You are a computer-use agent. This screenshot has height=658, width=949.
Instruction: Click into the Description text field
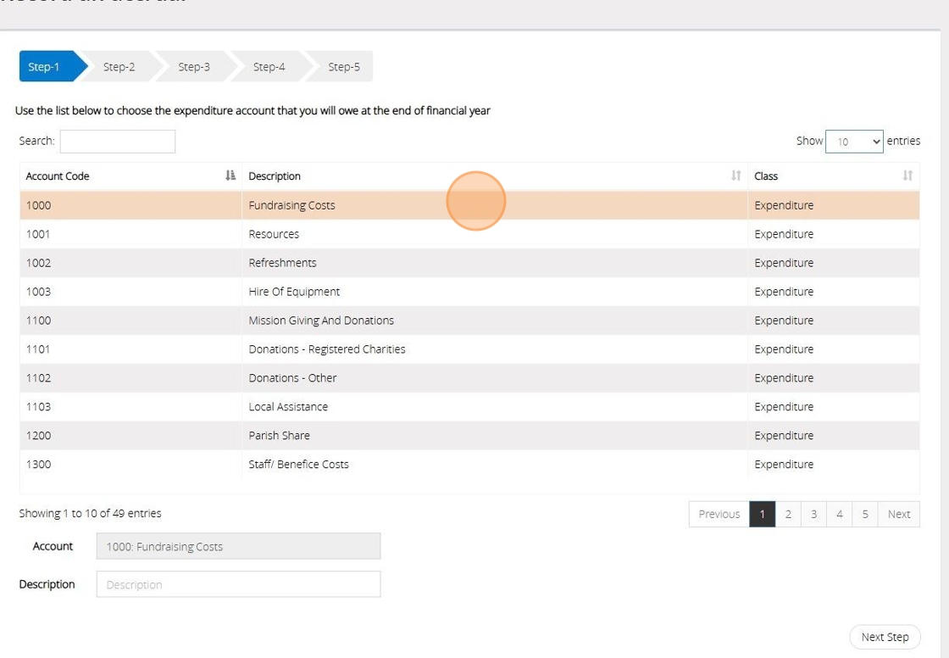238,584
